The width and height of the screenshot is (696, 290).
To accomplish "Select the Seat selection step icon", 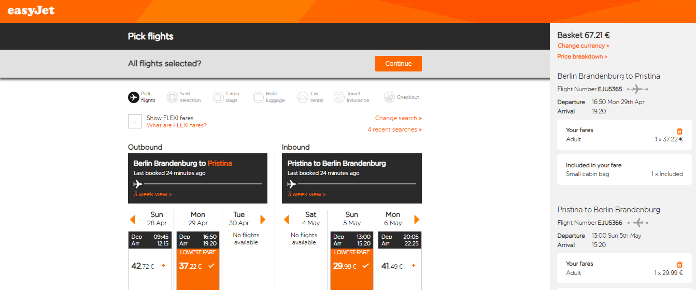I will tap(172, 97).
